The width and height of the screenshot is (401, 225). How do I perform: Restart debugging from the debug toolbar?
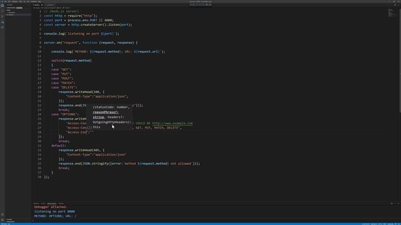tap(207, 4)
